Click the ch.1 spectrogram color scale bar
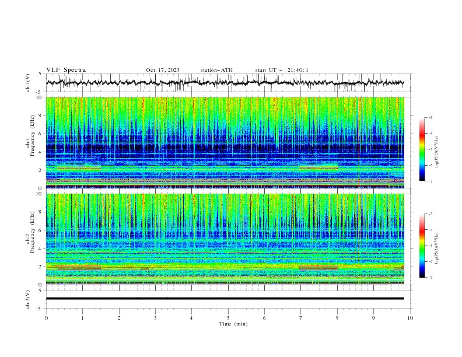Viewport: 462px width, 357px height. [x=422, y=149]
